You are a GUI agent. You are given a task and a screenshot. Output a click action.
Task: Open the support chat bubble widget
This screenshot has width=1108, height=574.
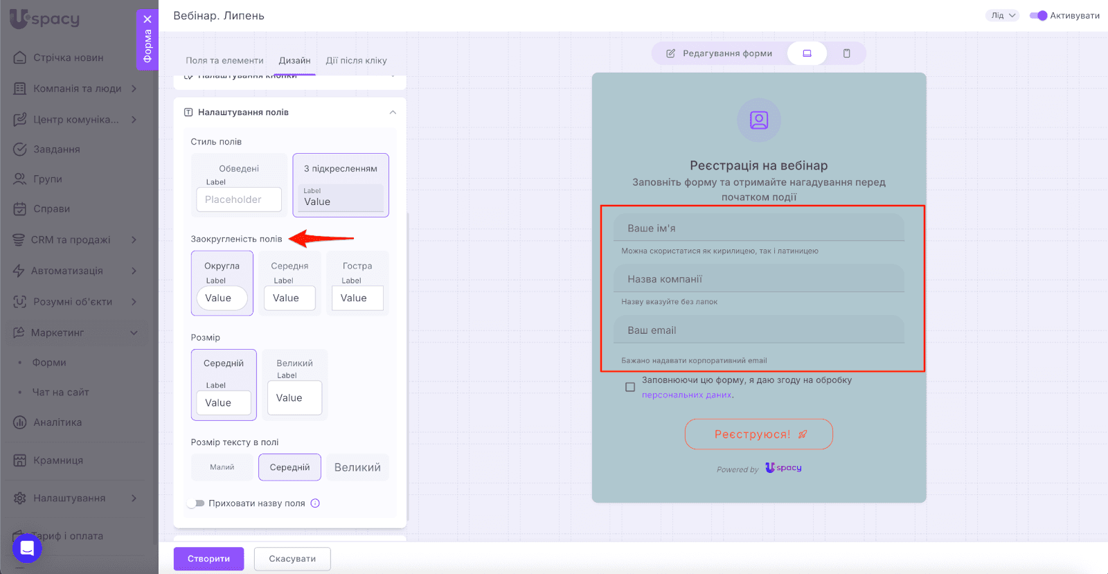[27, 548]
